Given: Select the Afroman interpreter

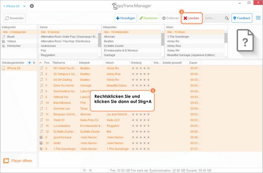Looking at the screenshot, I should [x=131, y=36].
